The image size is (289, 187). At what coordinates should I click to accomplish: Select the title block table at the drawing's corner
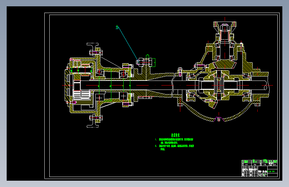260,168
